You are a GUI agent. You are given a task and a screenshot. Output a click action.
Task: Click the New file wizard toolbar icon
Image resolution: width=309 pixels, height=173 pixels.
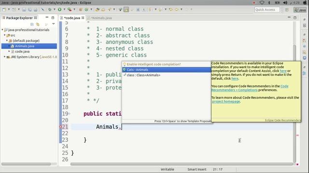pos(4,10)
